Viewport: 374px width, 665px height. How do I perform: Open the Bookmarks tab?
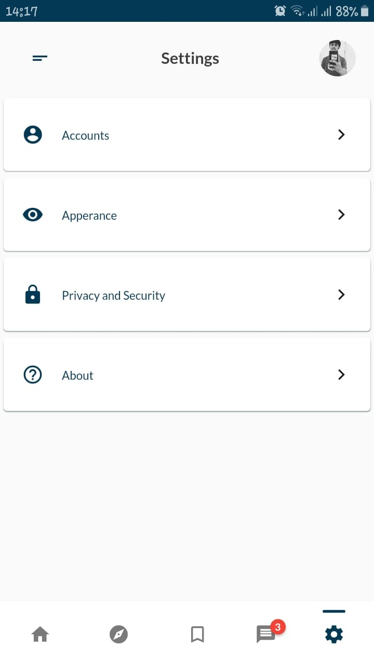[197, 634]
